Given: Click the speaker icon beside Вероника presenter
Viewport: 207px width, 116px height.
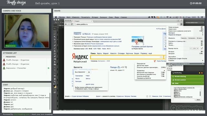Looking at the screenshot, I should click(49, 68).
